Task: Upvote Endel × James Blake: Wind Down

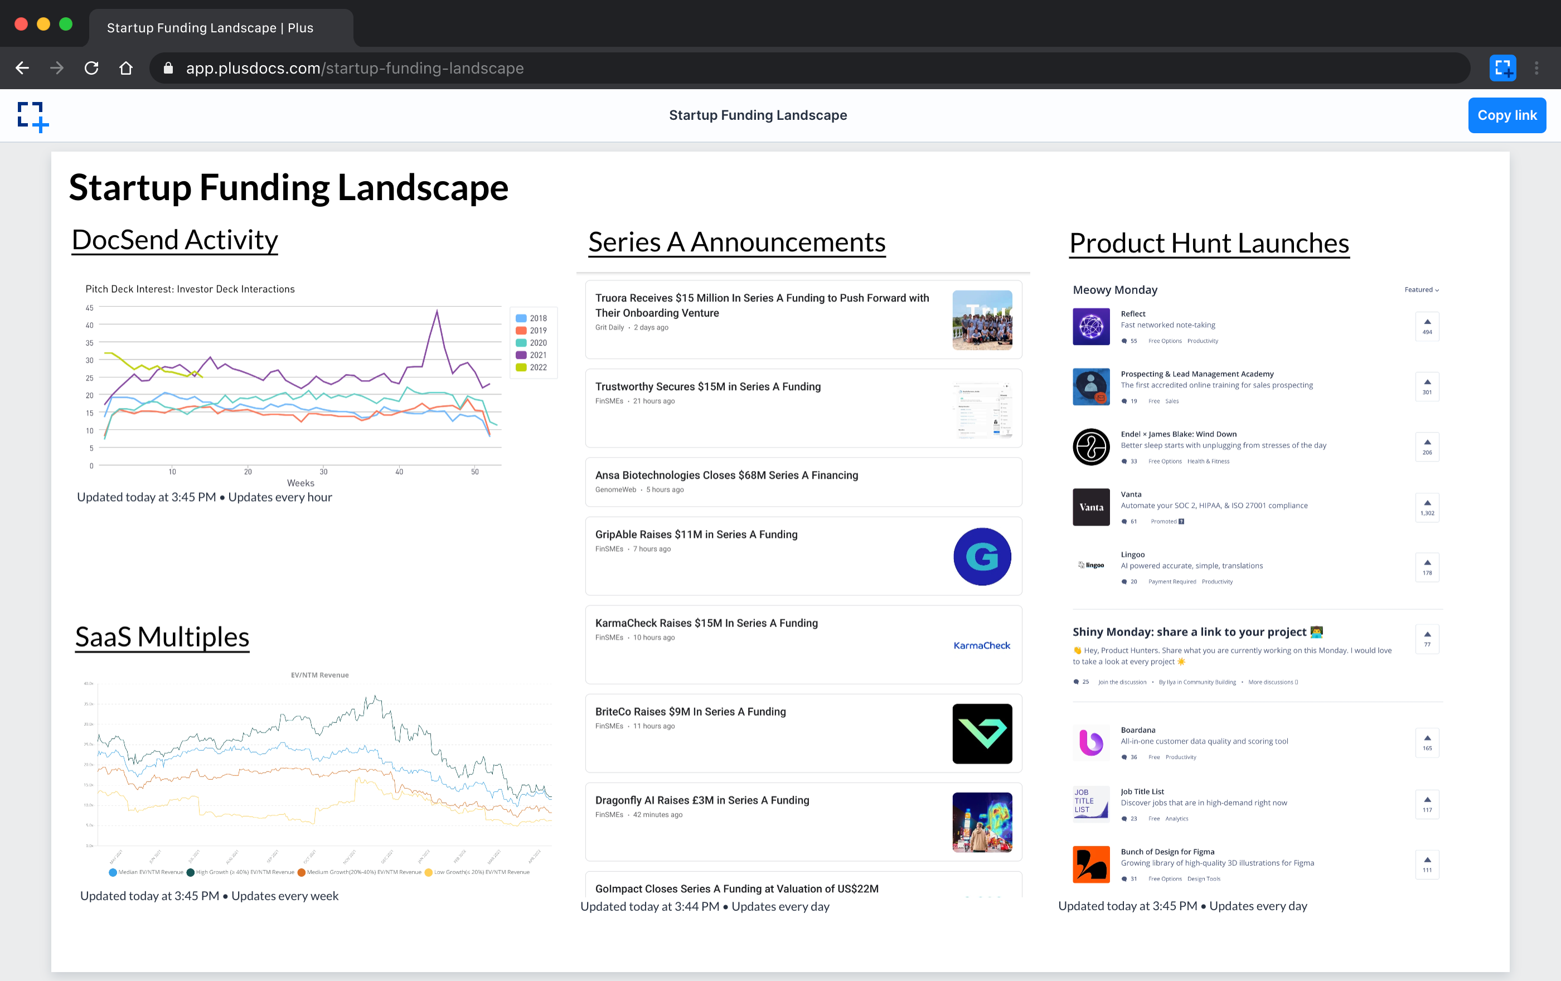Action: click(1427, 446)
